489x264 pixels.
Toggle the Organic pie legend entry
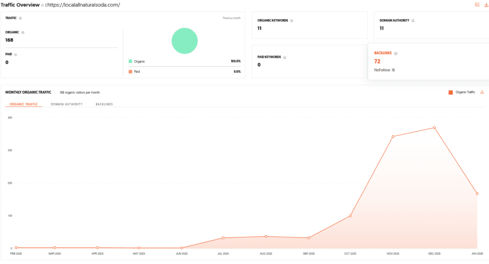click(x=137, y=62)
